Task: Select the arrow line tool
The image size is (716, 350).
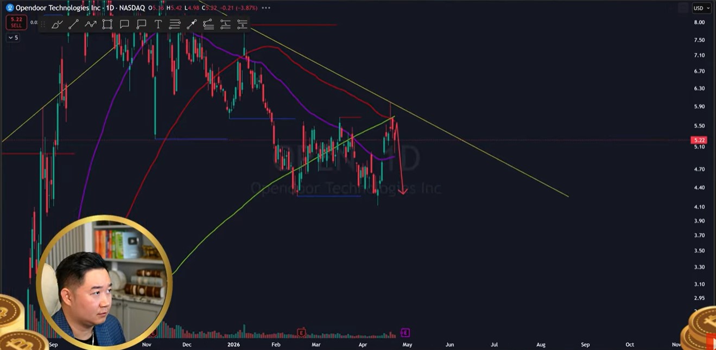Action: [192, 24]
